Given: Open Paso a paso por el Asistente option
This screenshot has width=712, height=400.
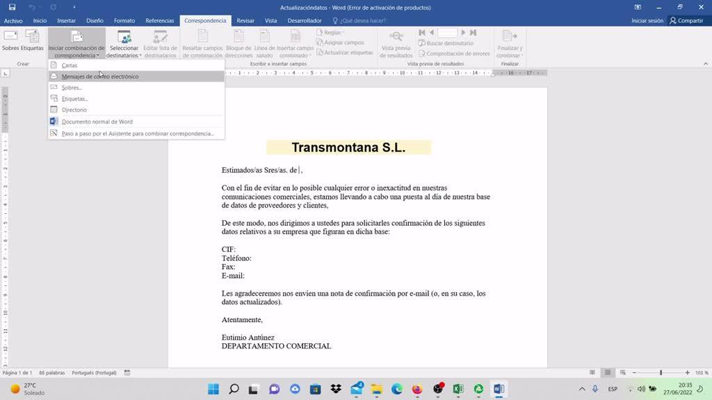Looking at the screenshot, I should (x=136, y=133).
